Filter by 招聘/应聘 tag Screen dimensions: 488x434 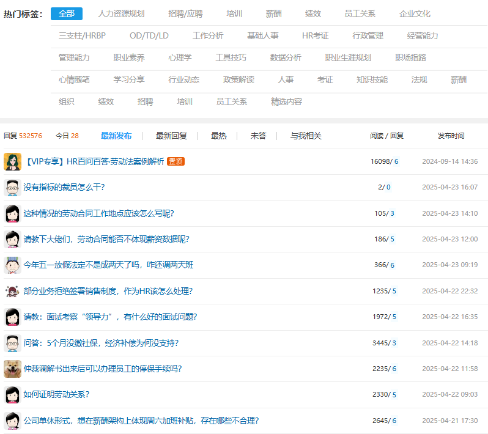point(185,13)
